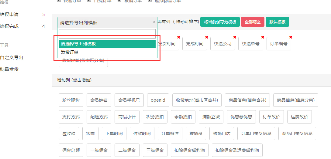Toggle the 虚拟物品订单 checkbox
The width and height of the screenshot is (331, 159).
[x=150, y=1]
